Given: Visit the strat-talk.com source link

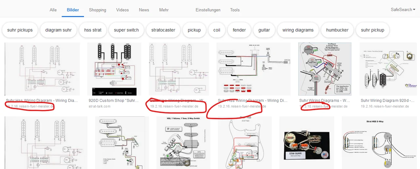Looking at the screenshot, I should coord(99,107).
